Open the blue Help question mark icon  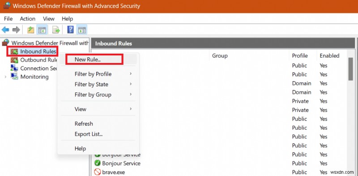pyautogui.click(x=71, y=29)
